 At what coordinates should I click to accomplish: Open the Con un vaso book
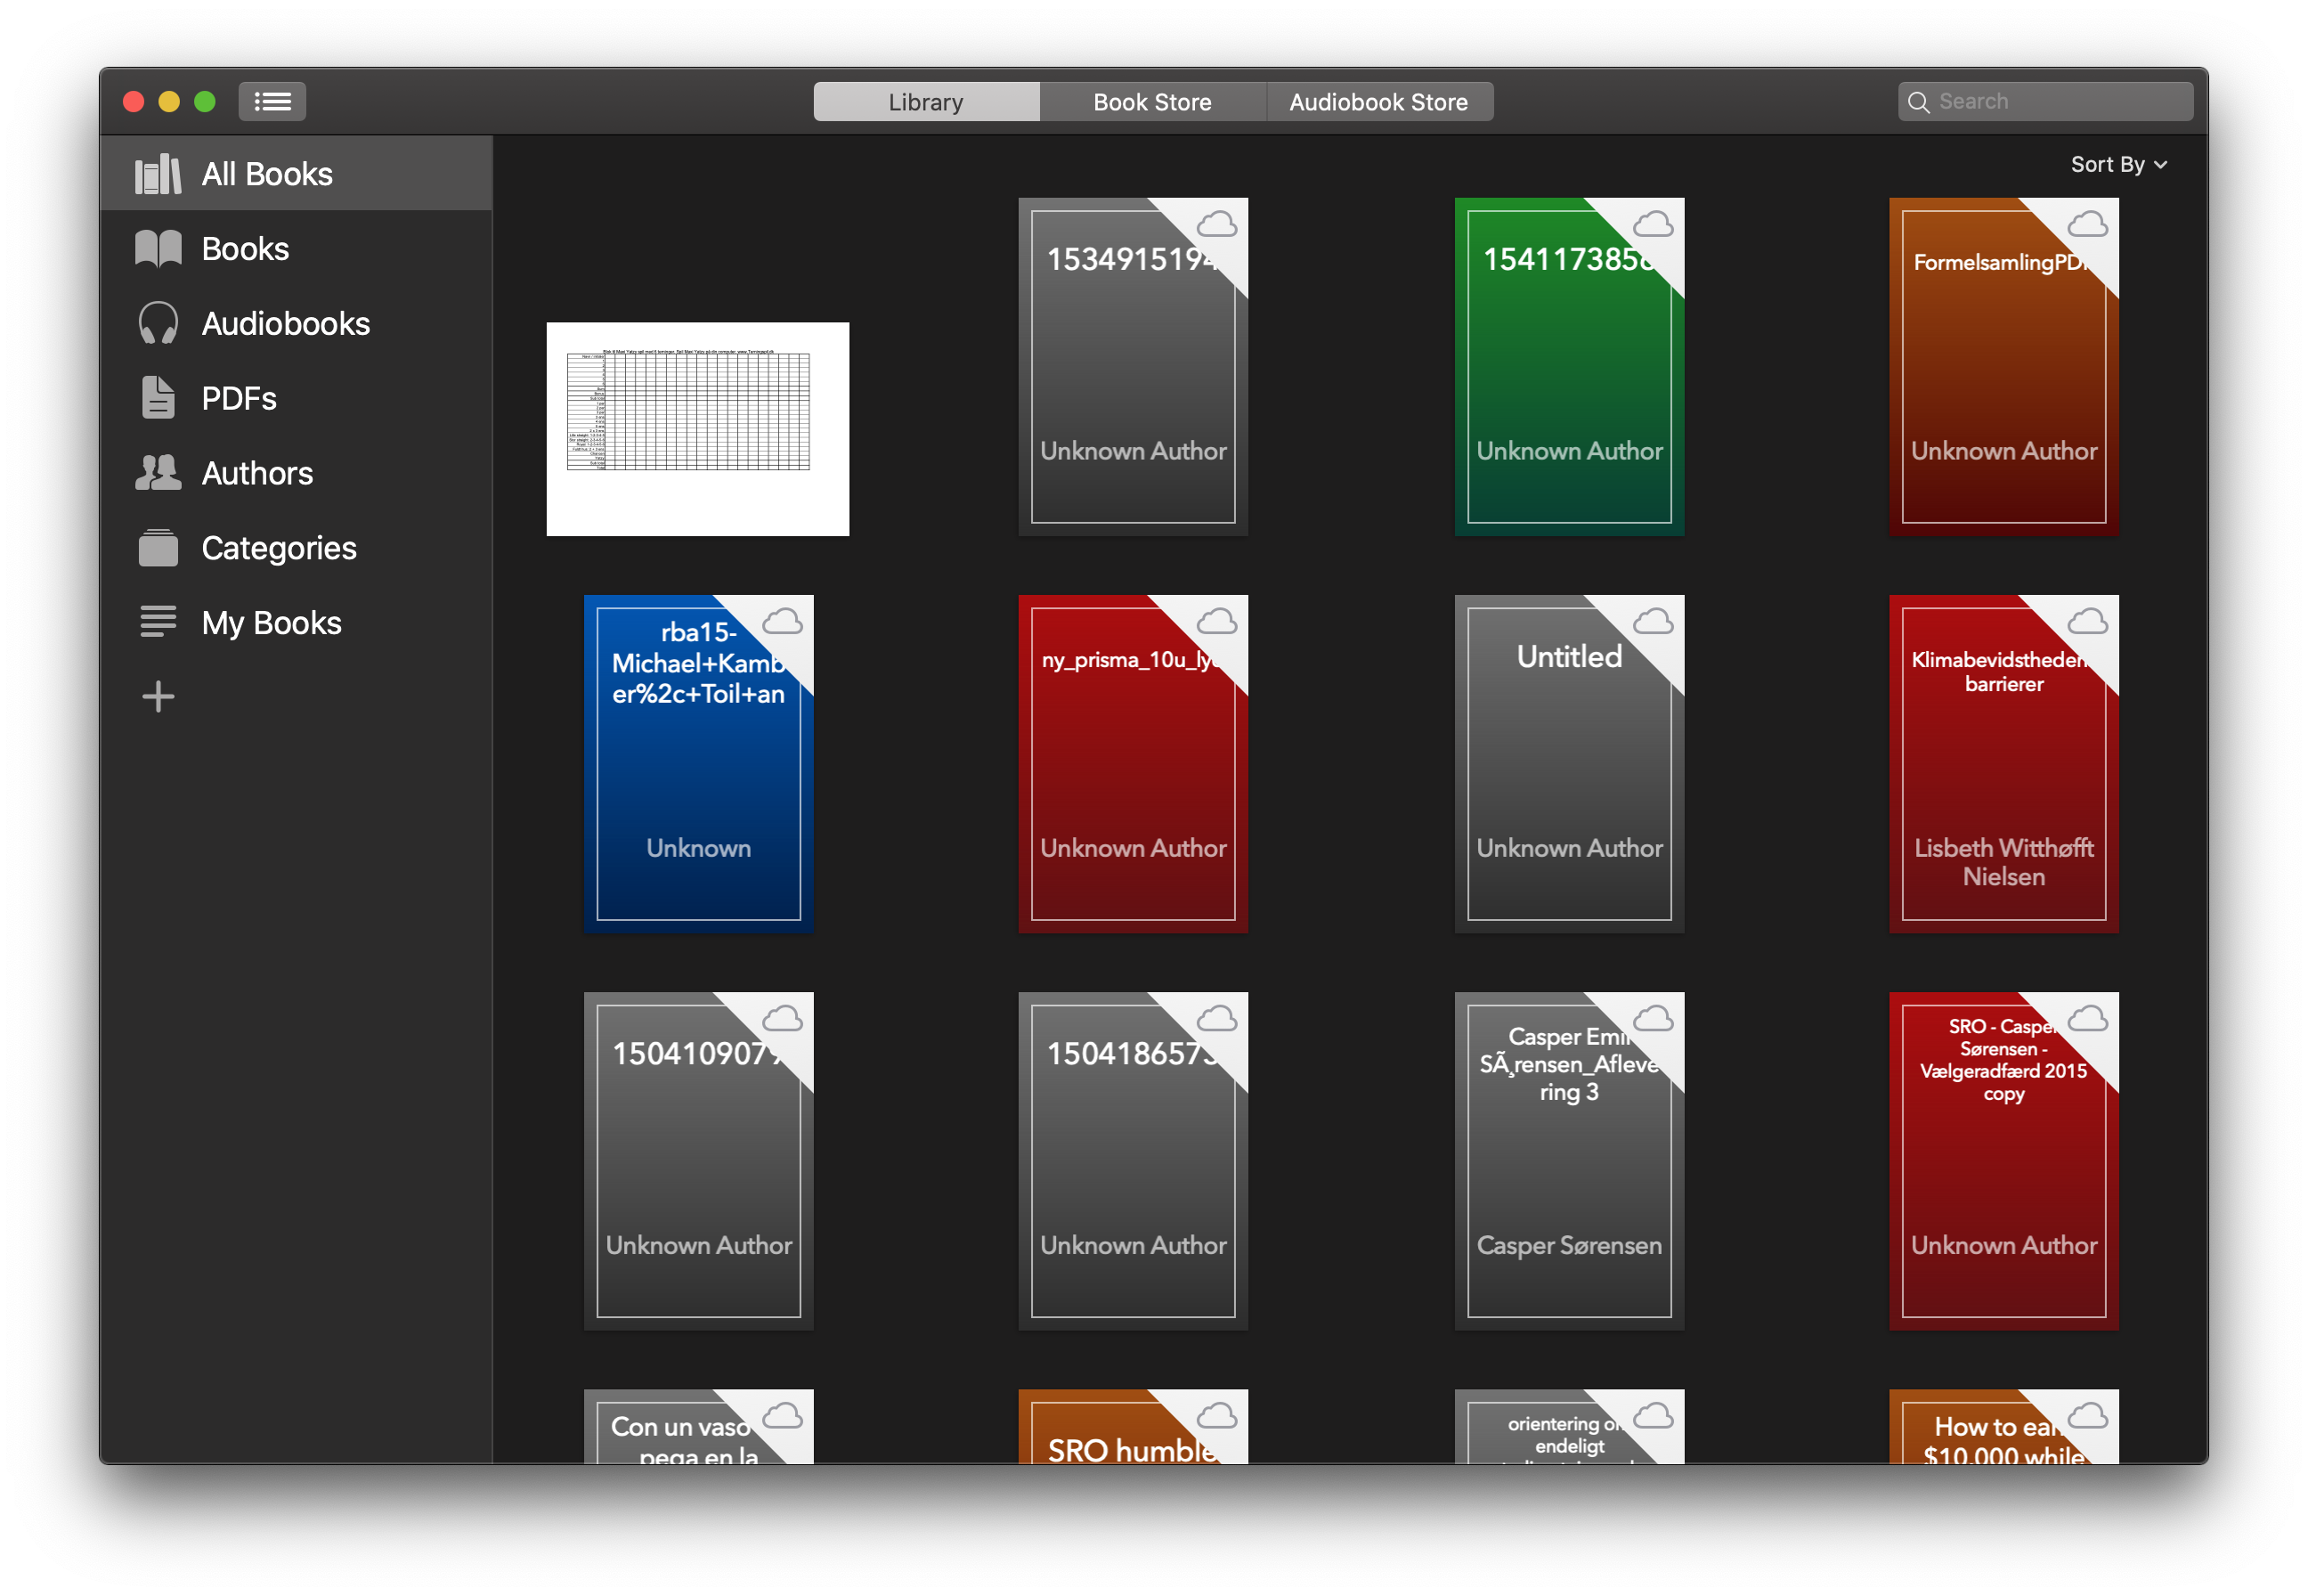(698, 1427)
